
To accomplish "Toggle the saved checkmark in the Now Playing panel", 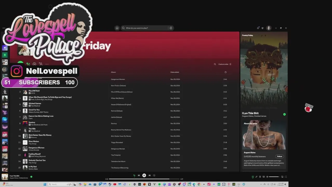I will tap(284, 114).
